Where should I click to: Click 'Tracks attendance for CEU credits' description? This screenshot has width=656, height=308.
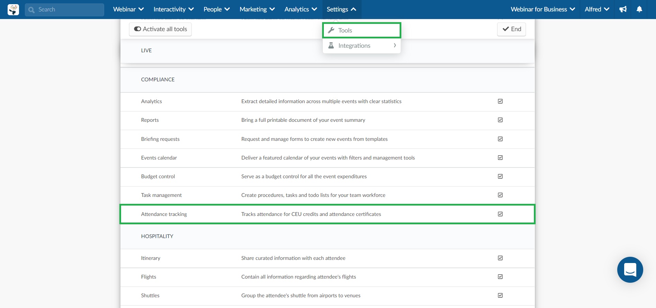click(x=311, y=214)
